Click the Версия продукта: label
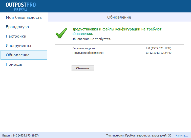 click(84, 48)
